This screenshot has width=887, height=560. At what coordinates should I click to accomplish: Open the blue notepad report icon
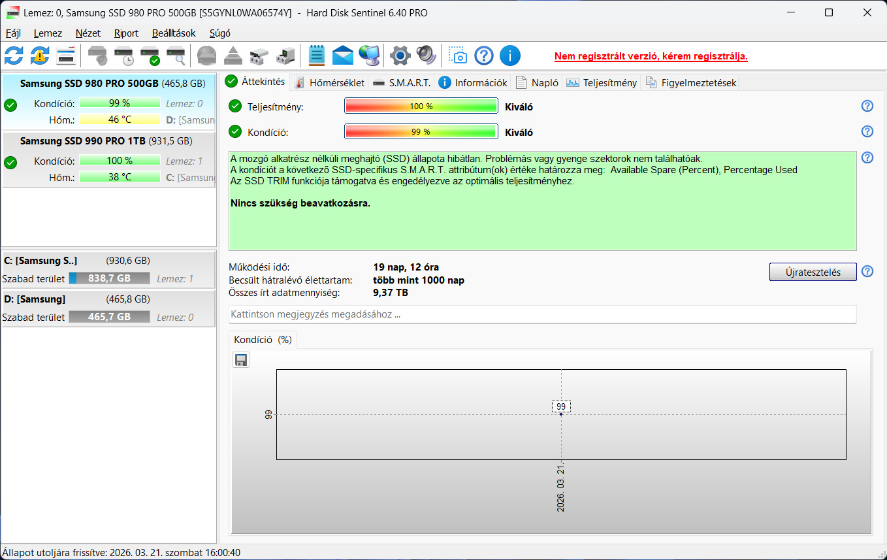click(316, 56)
